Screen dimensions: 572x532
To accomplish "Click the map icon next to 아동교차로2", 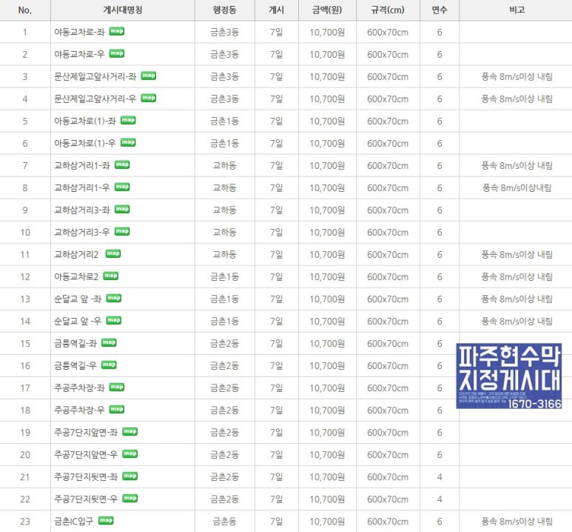I will (111, 276).
